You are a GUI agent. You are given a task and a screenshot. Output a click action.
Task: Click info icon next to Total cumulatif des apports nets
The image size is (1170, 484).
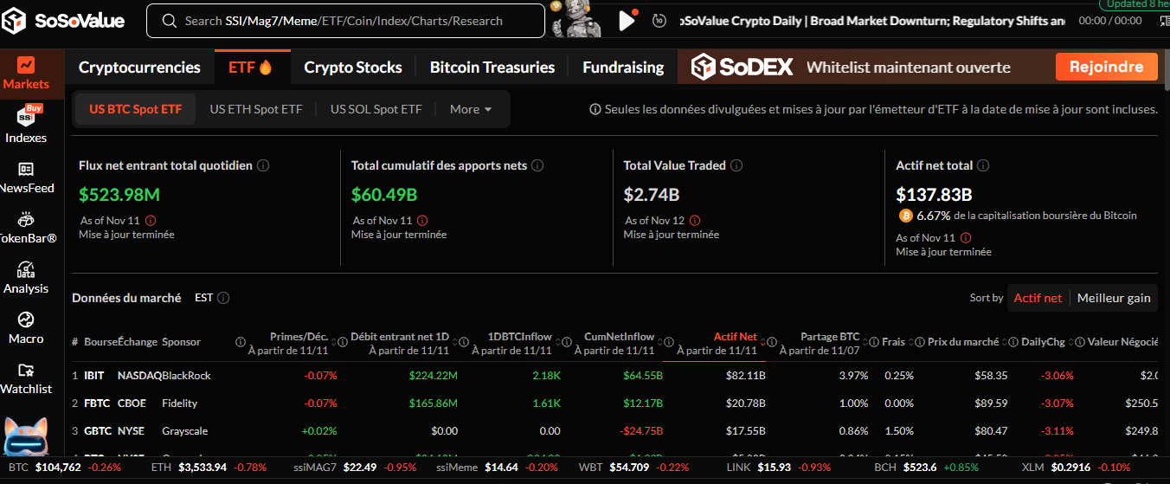pyautogui.click(x=537, y=165)
